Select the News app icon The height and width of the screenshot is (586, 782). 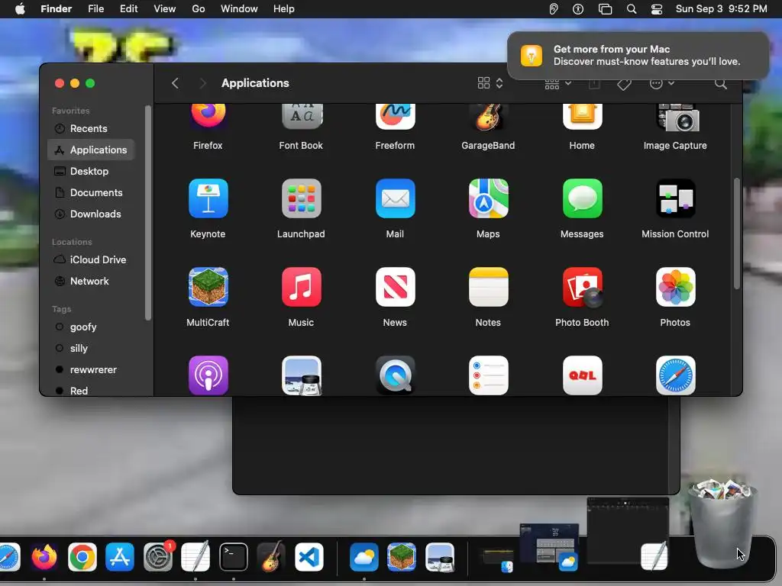click(x=395, y=287)
